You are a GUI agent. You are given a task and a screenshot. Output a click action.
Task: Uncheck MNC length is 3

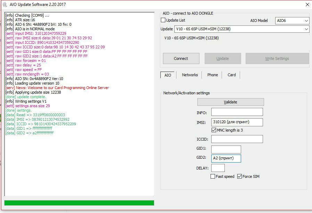[x=214, y=130]
